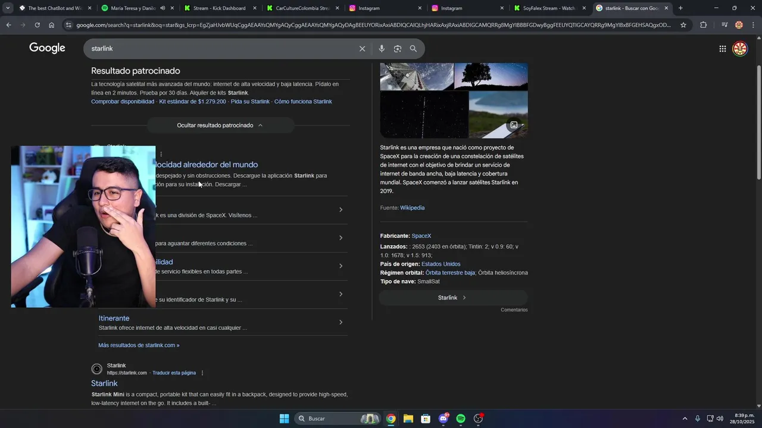
Task: Open the volume control in system tray
Action: pyautogui.click(x=720, y=418)
